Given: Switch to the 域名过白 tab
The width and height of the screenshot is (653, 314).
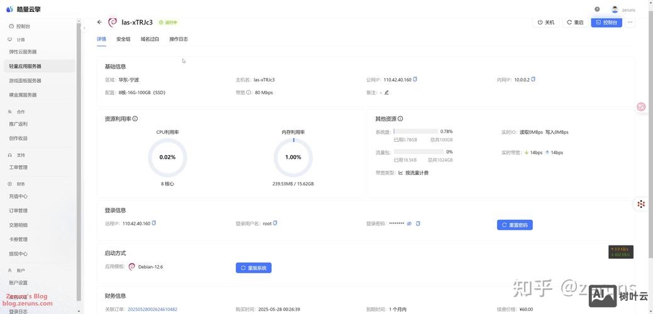Looking at the screenshot, I should (x=150, y=39).
